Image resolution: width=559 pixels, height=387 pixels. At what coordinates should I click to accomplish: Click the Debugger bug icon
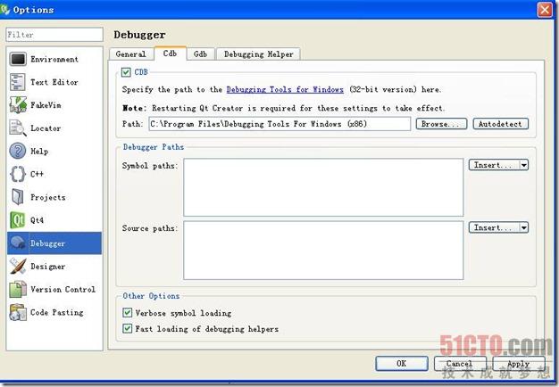click(x=18, y=243)
